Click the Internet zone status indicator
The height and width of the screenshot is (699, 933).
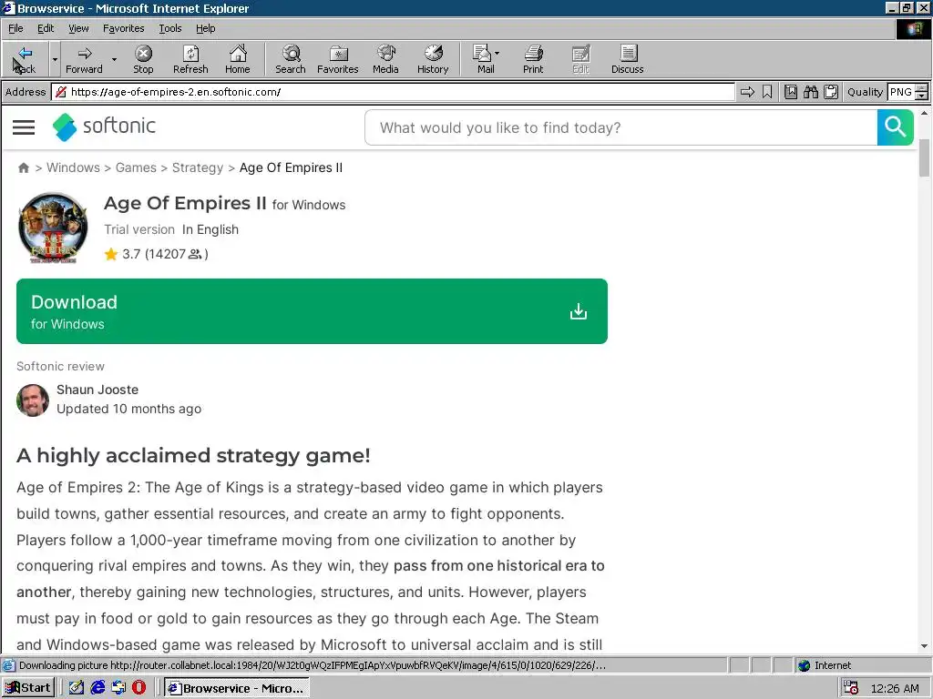click(x=824, y=665)
